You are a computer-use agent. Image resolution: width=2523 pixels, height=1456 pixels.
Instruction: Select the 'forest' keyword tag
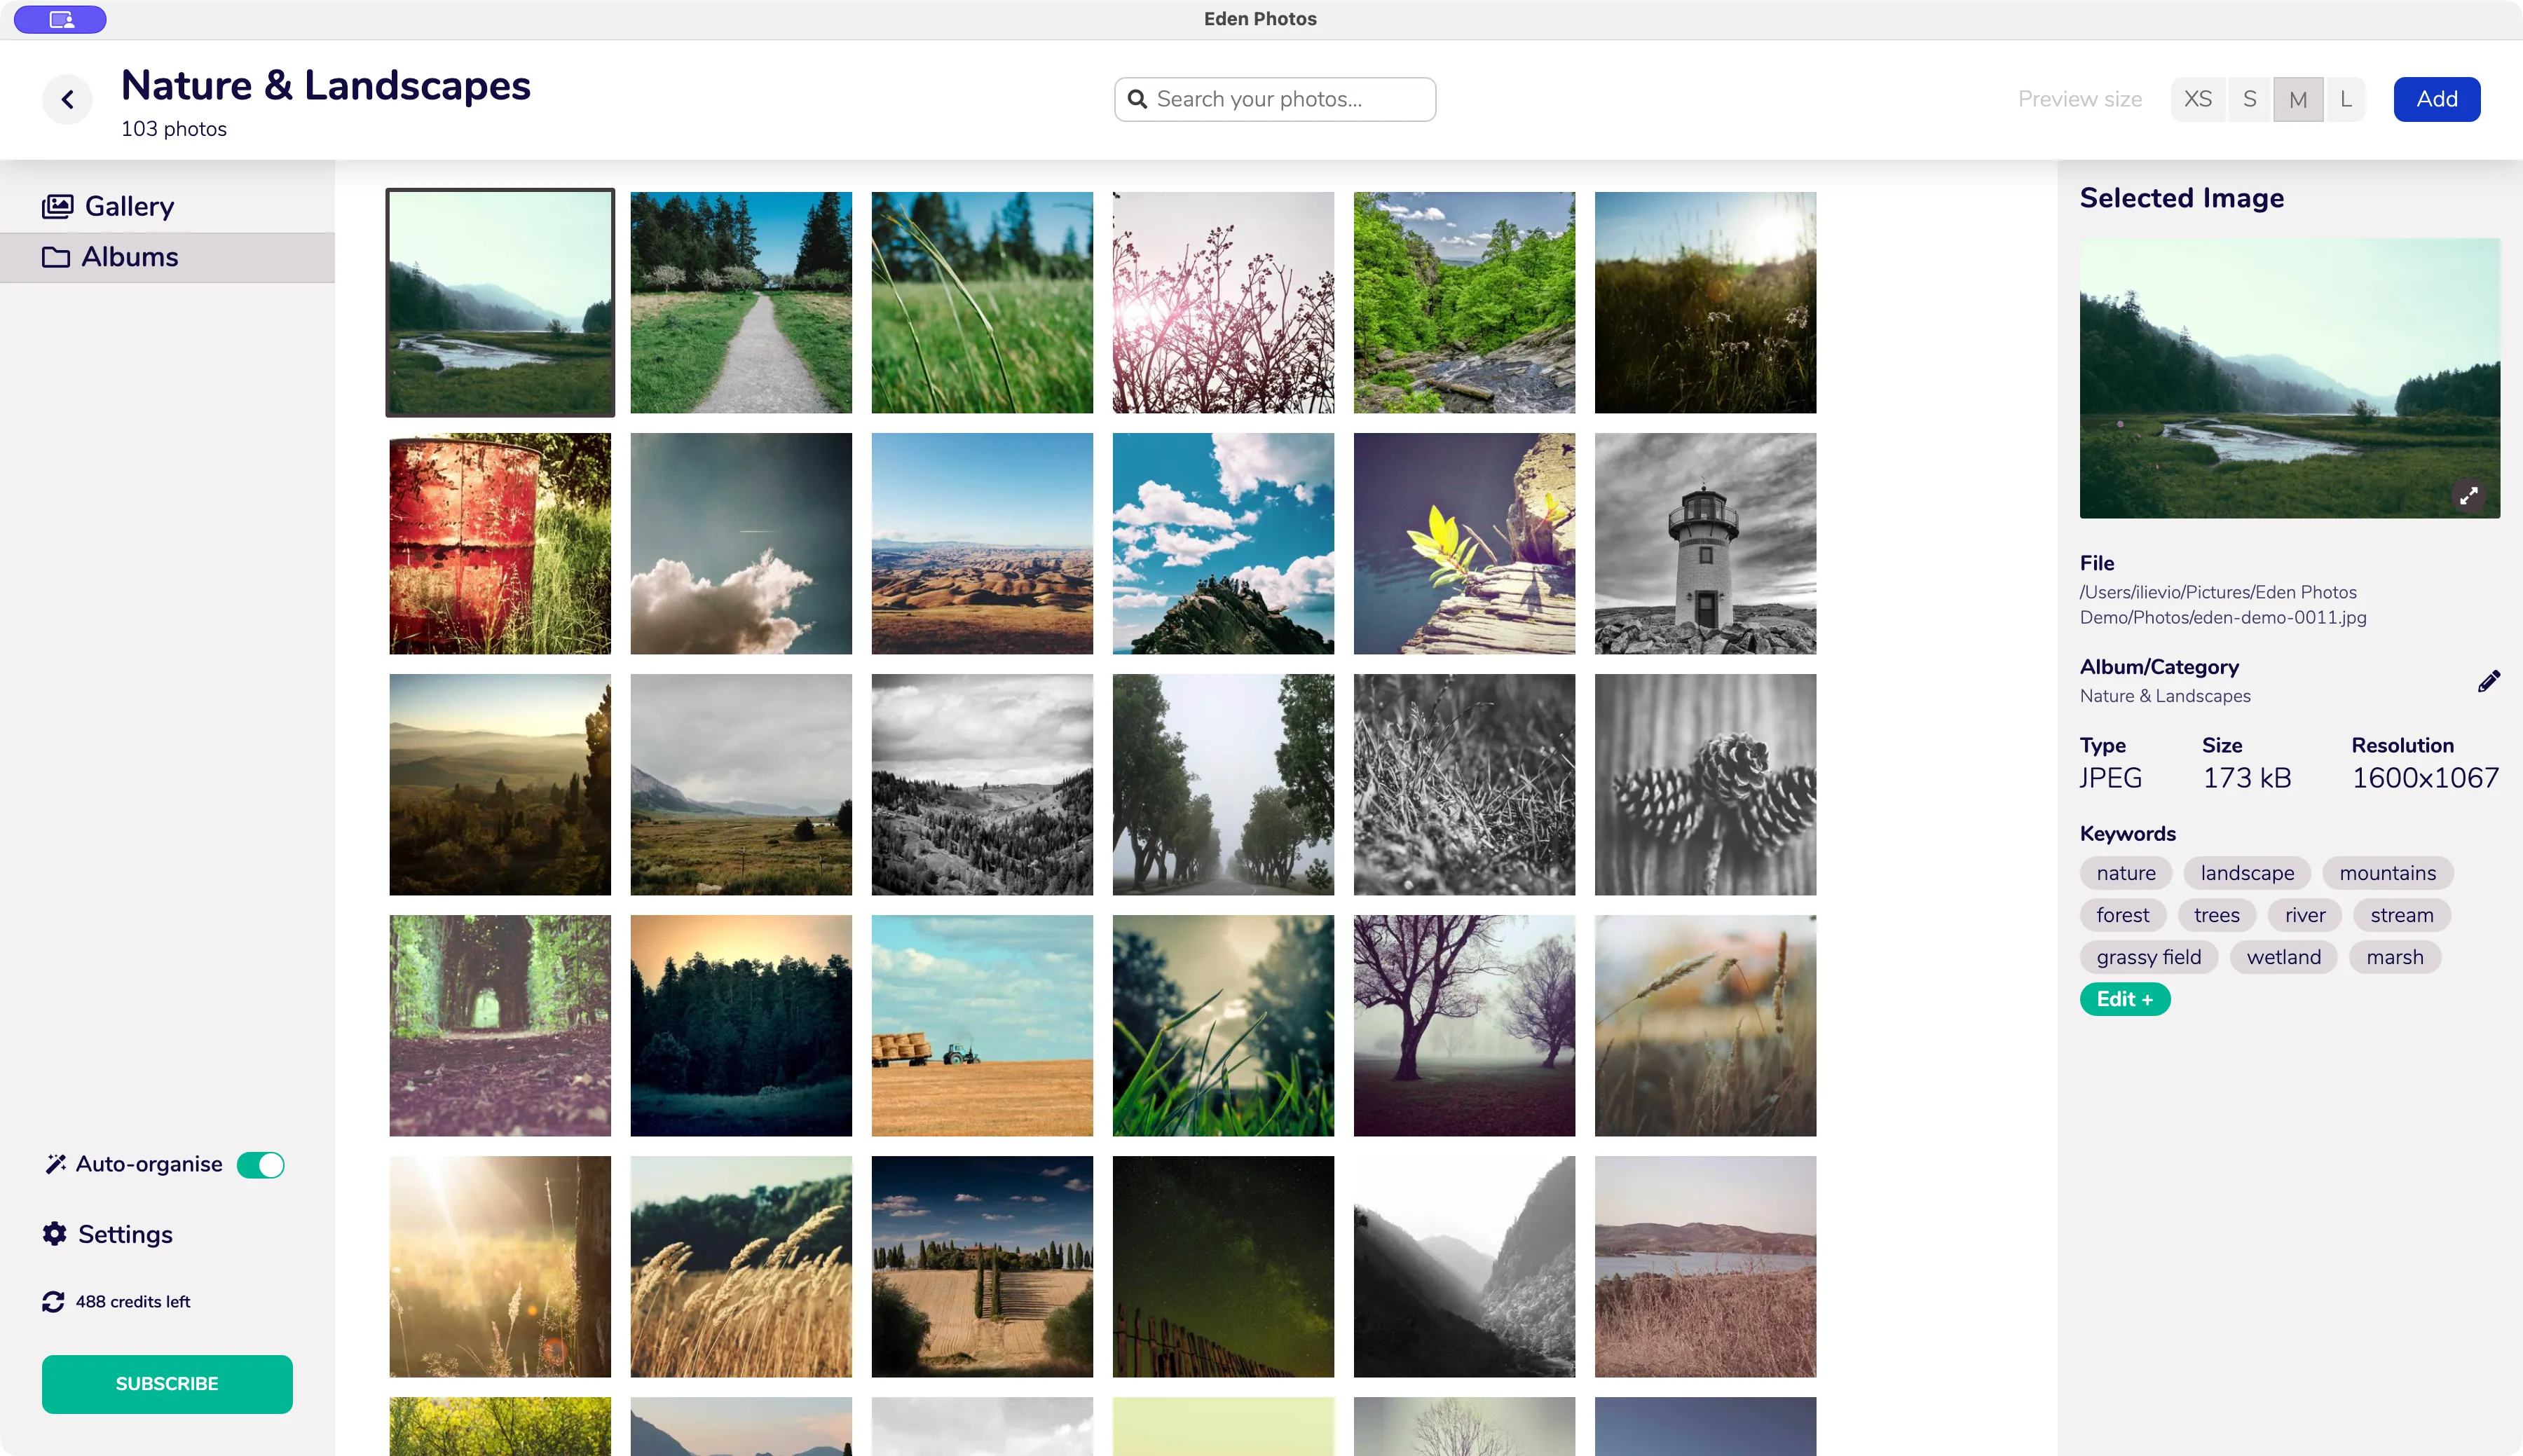click(x=2123, y=915)
